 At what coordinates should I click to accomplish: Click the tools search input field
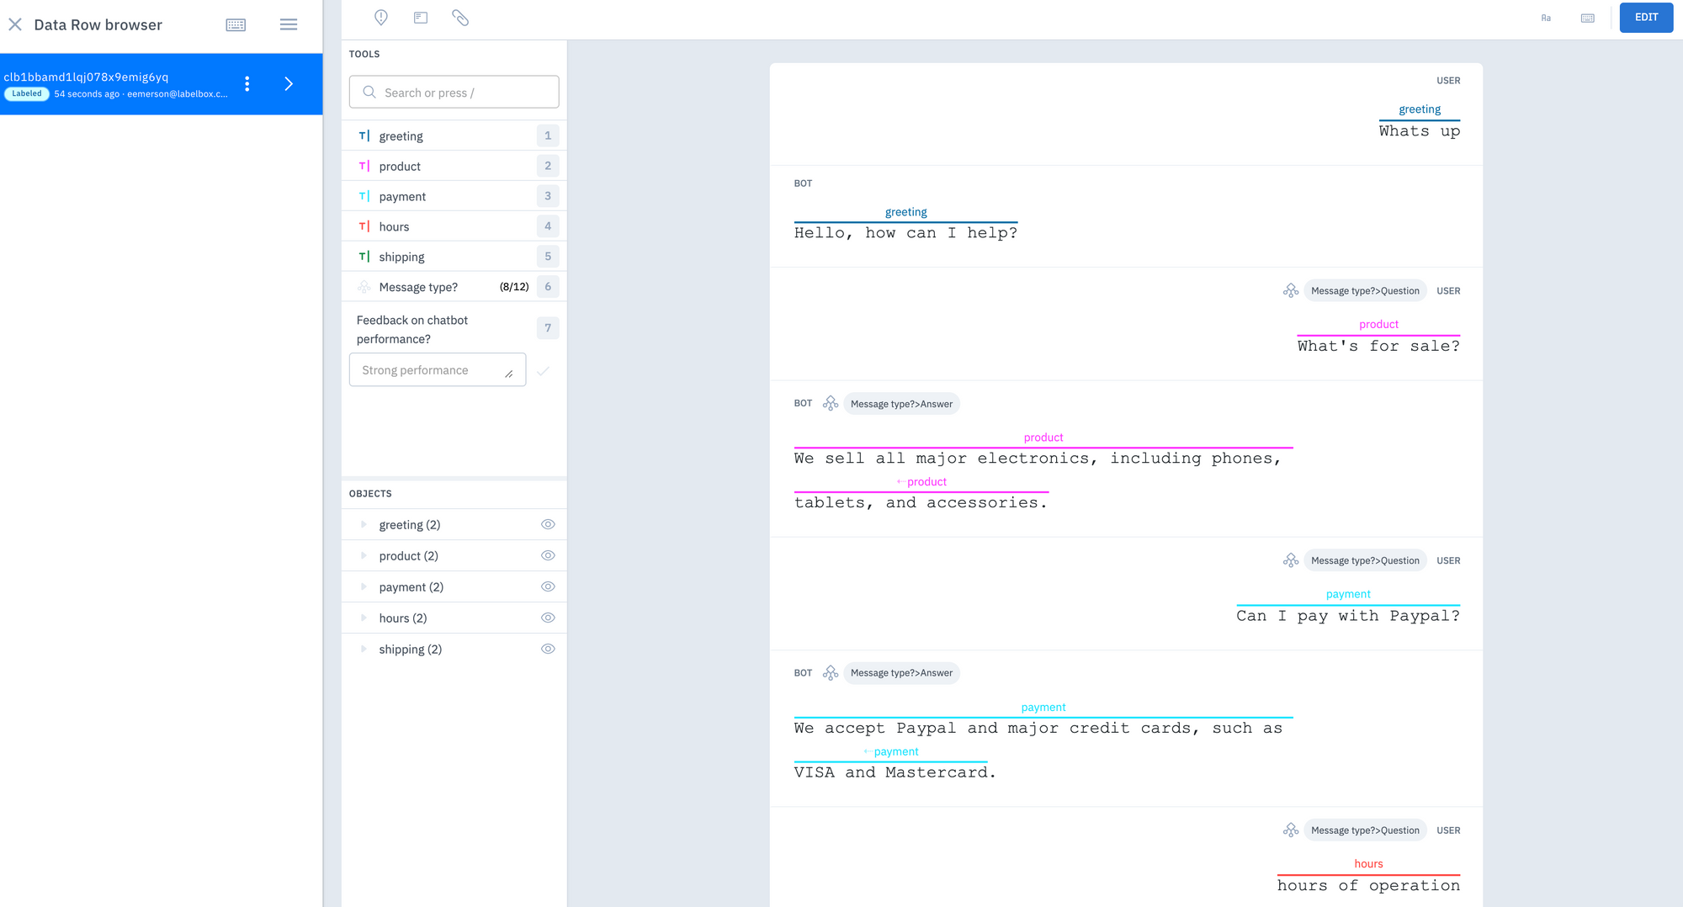click(454, 93)
